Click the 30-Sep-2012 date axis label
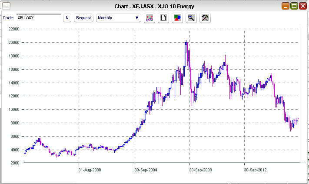The height and width of the screenshot is (184, 309). coord(255,170)
